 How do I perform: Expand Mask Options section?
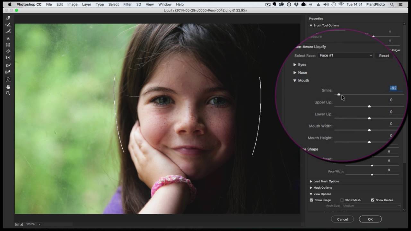point(311,188)
